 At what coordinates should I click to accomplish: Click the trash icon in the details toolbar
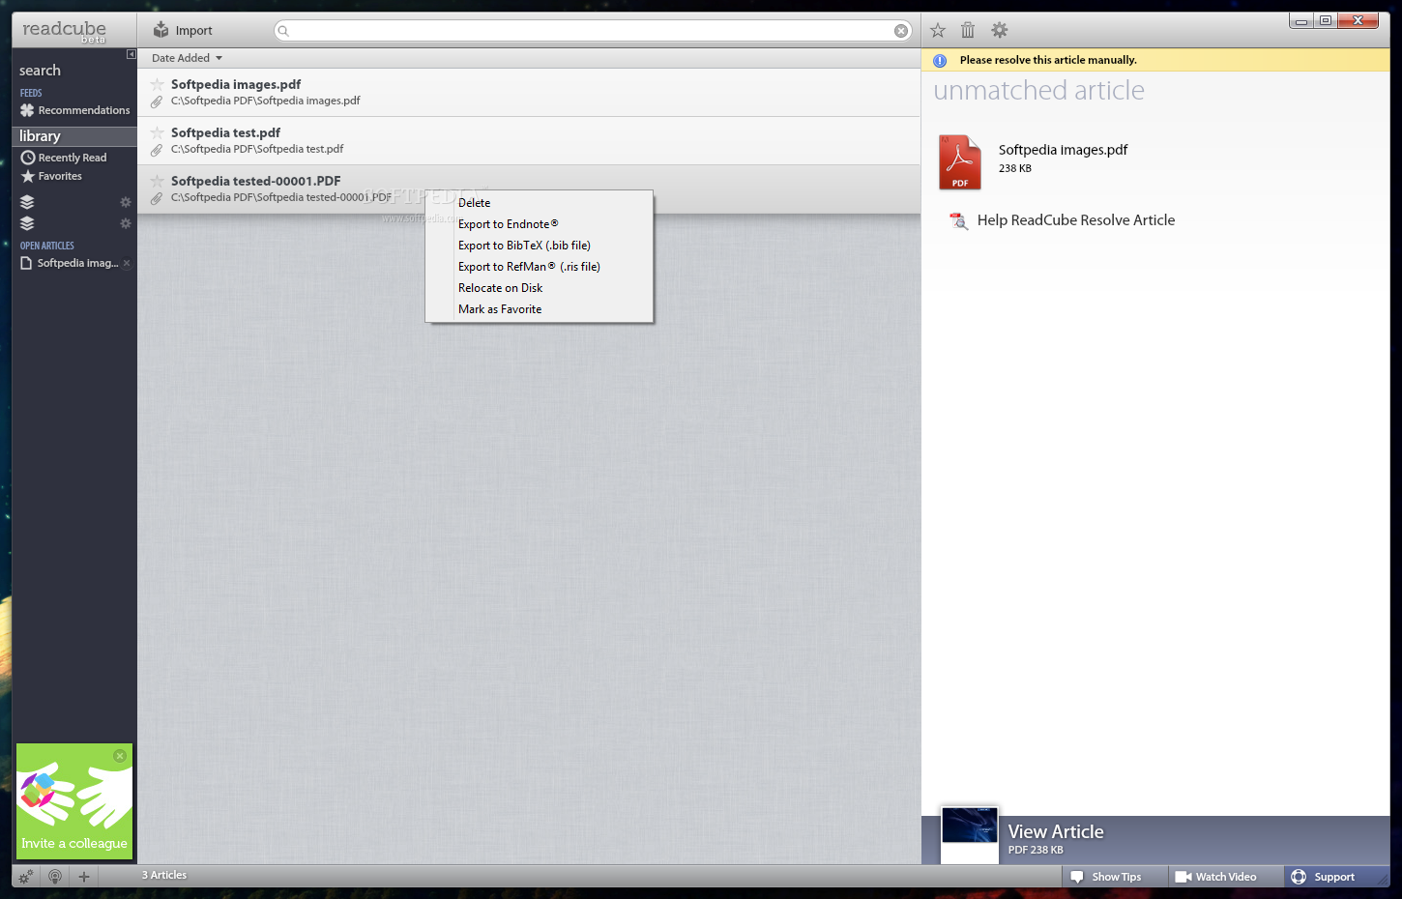pos(968,31)
